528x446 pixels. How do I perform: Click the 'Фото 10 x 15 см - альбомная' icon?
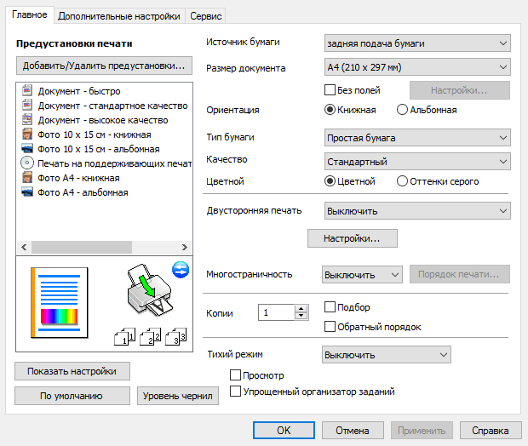[x=27, y=148]
